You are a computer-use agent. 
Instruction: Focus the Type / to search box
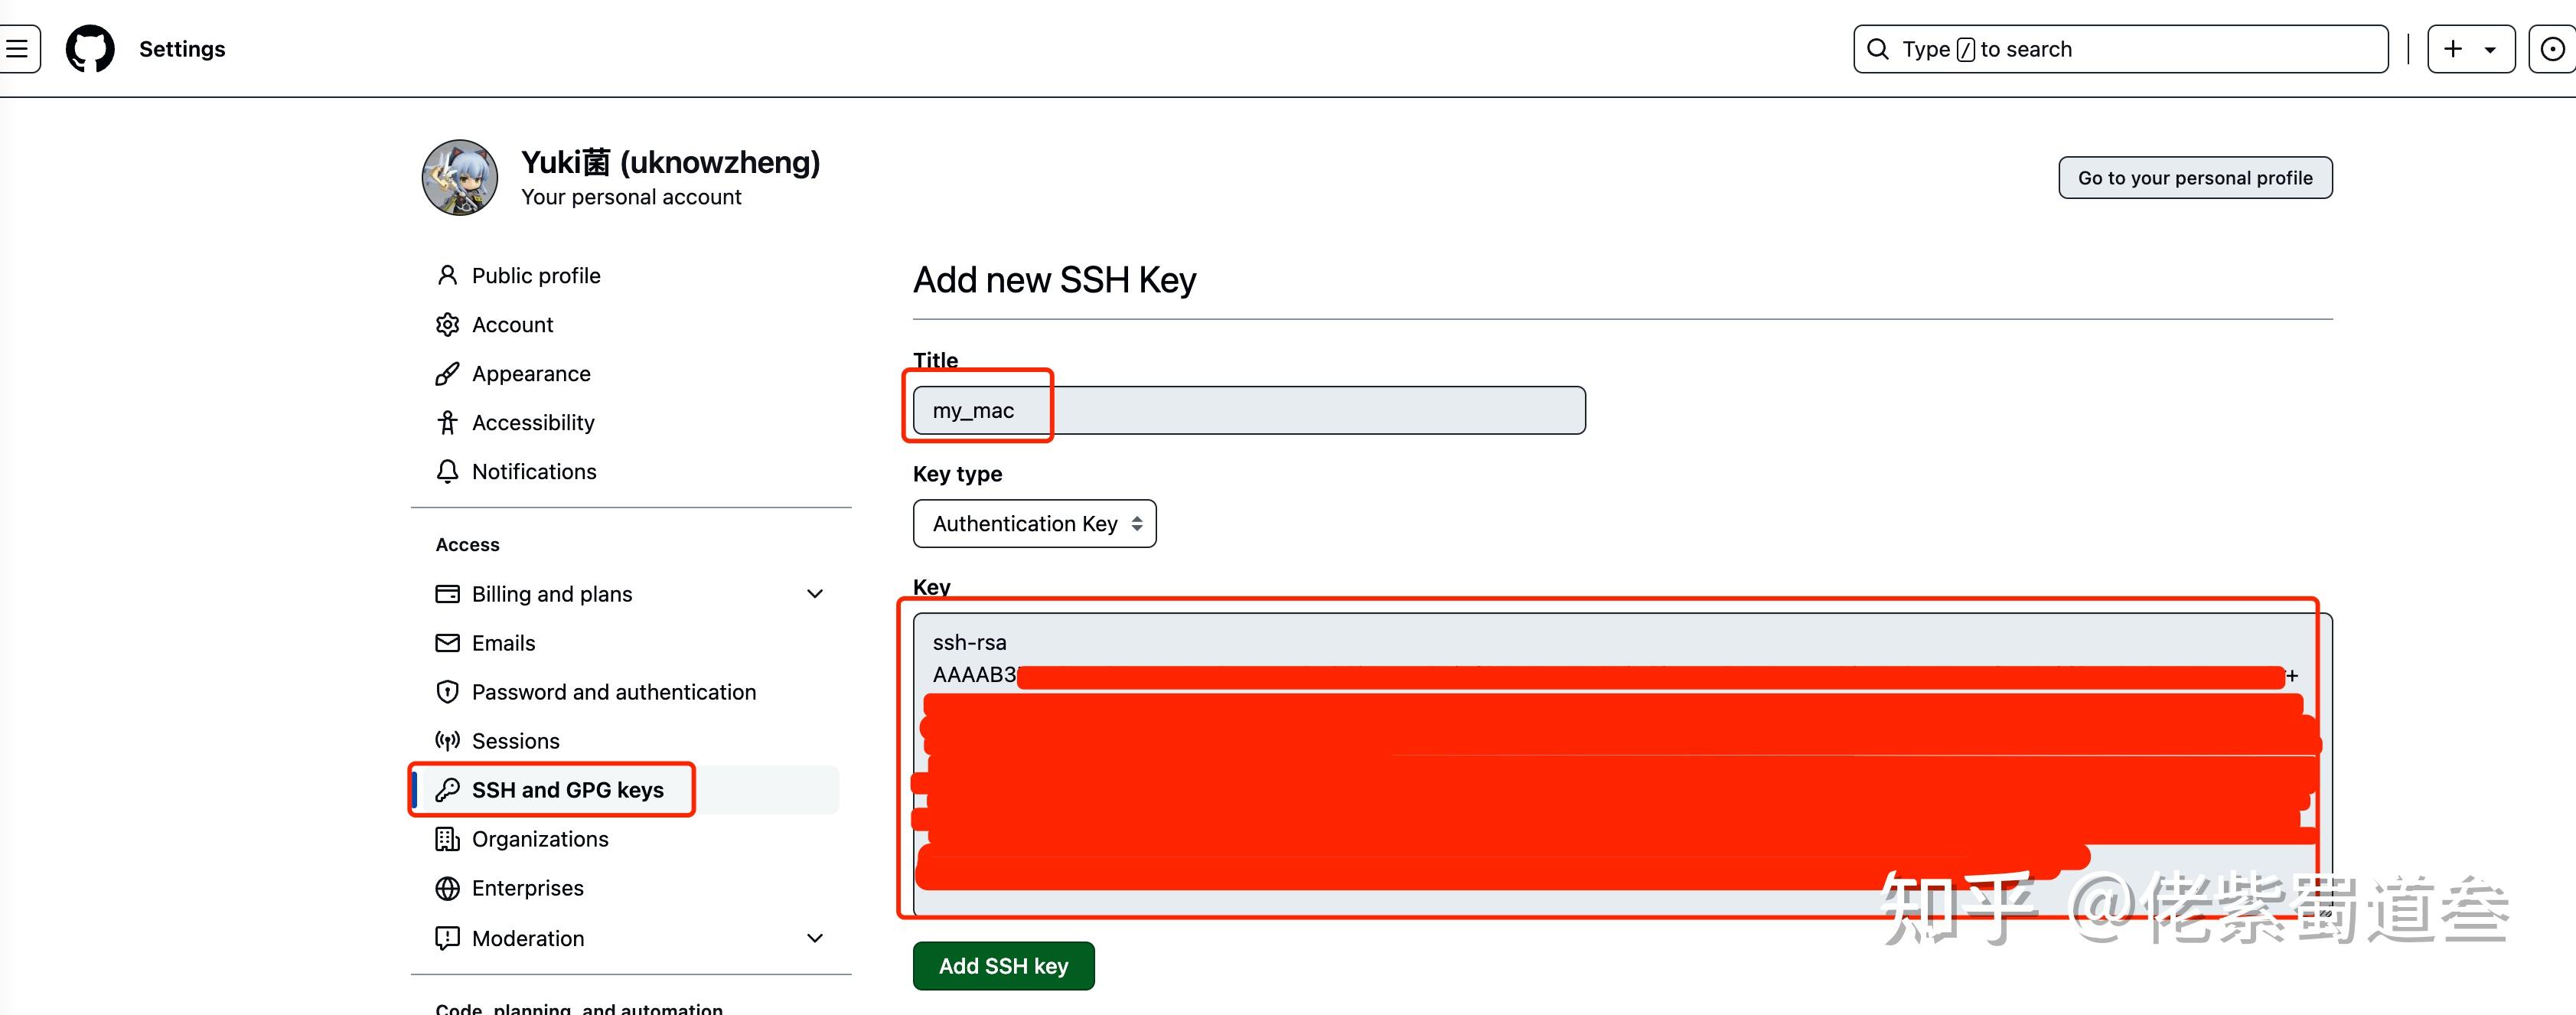2120,49
